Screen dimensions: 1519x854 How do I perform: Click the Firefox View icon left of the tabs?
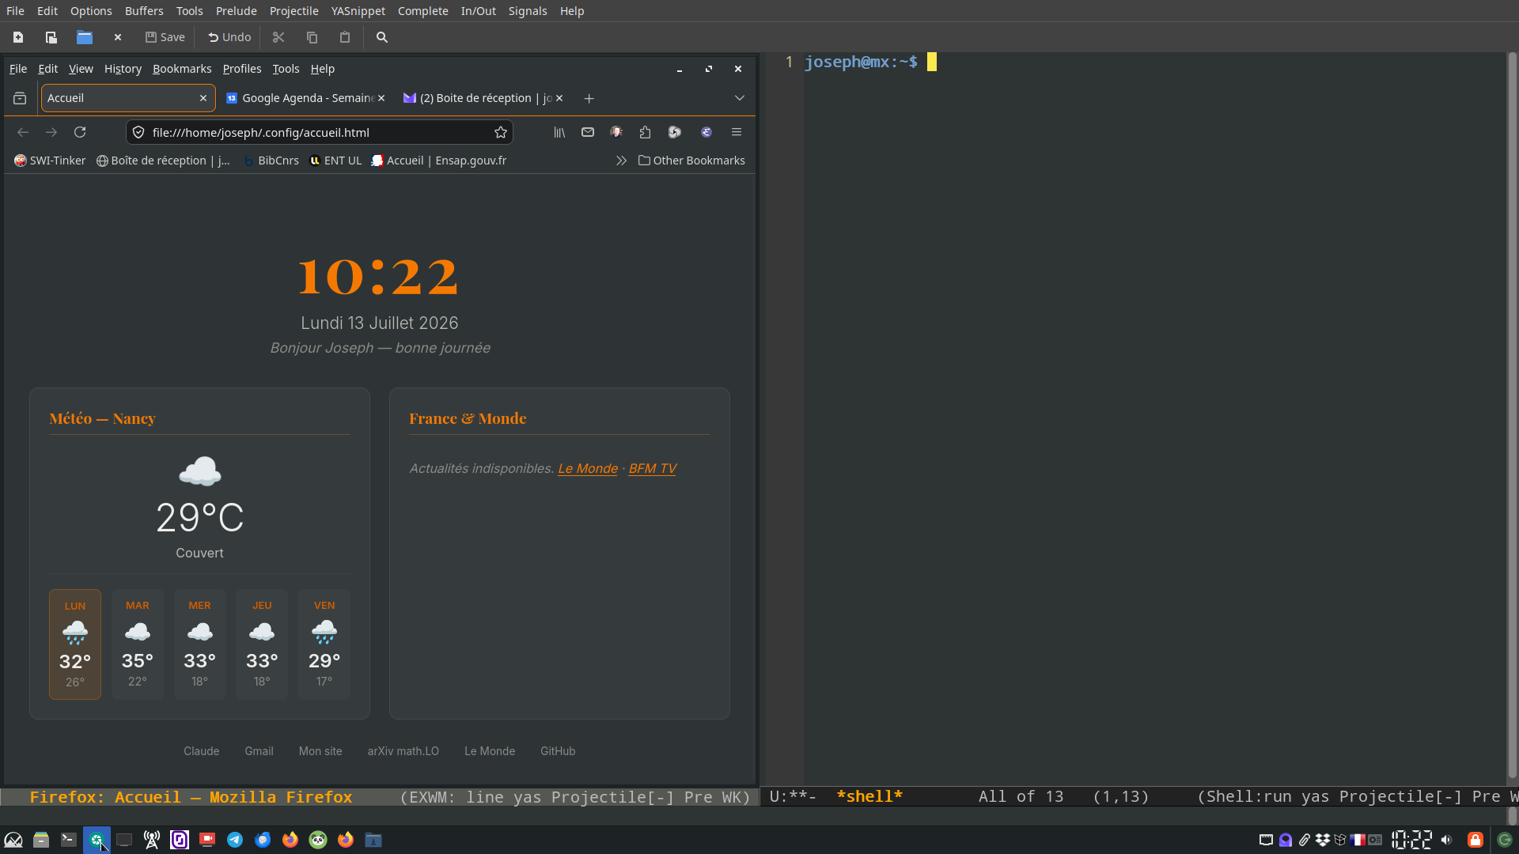tap(20, 98)
